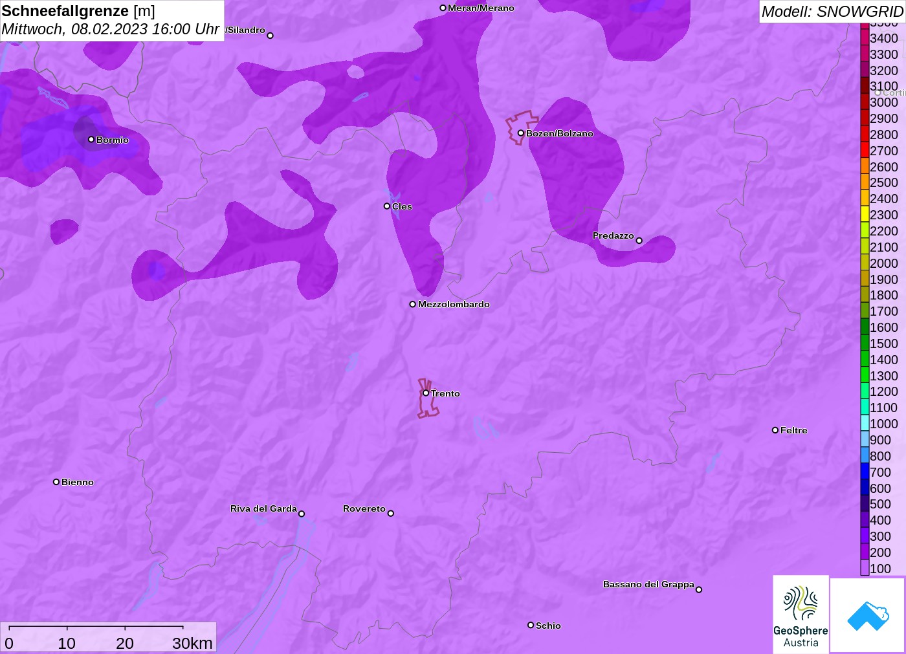This screenshot has width=906, height=654.
Task: Click the Bassano del Grappa label text
Action: click(x=648, y=584)
